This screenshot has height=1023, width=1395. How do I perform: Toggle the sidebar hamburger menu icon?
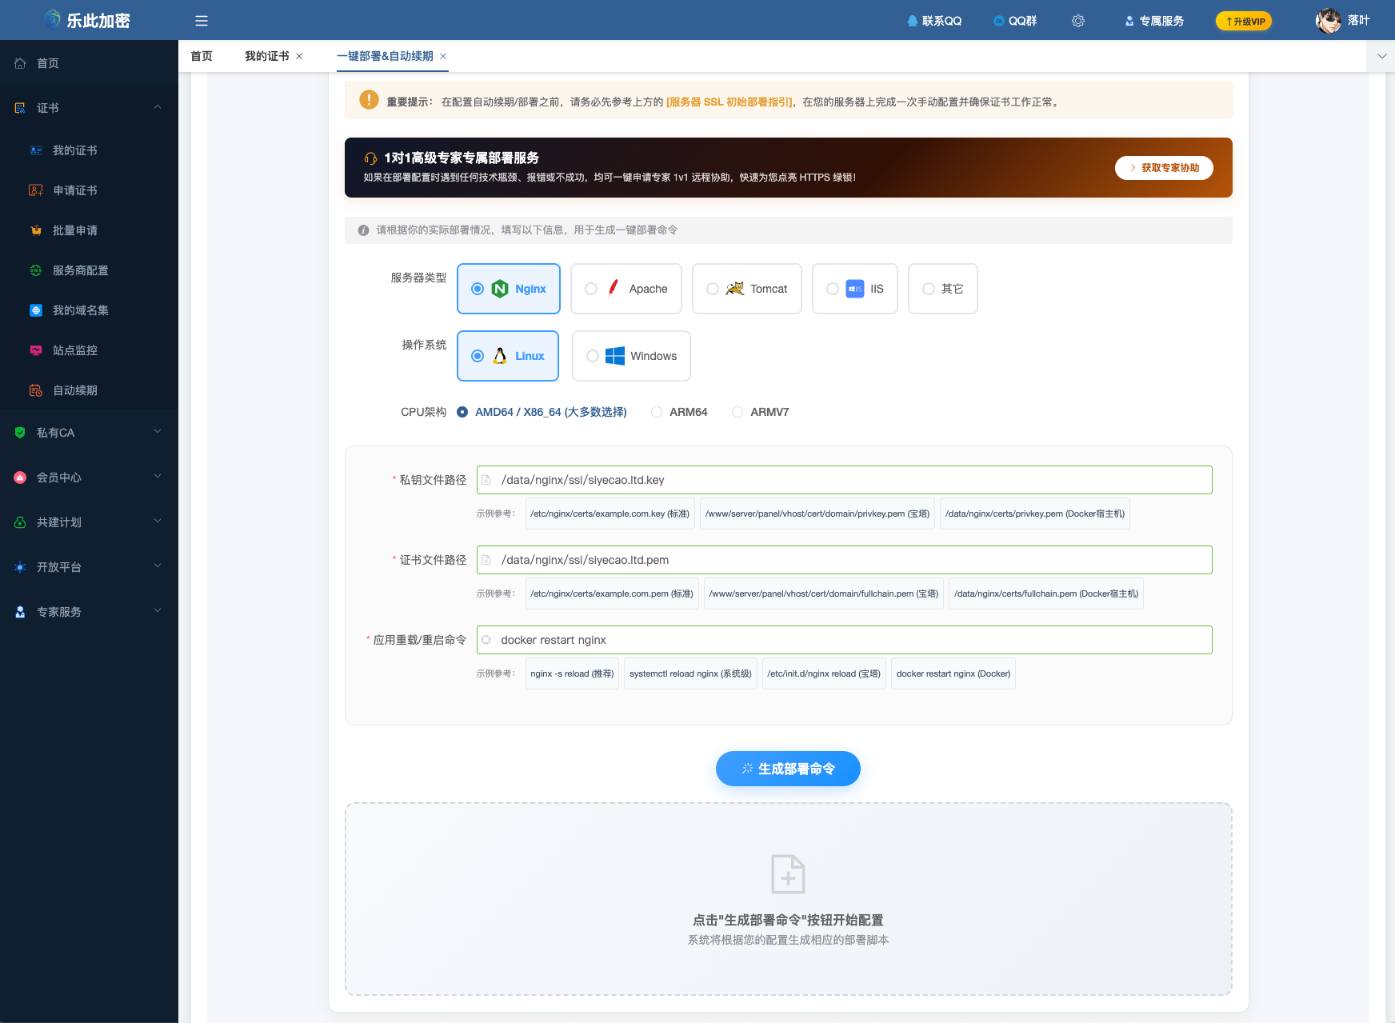[x=202, y=21]
